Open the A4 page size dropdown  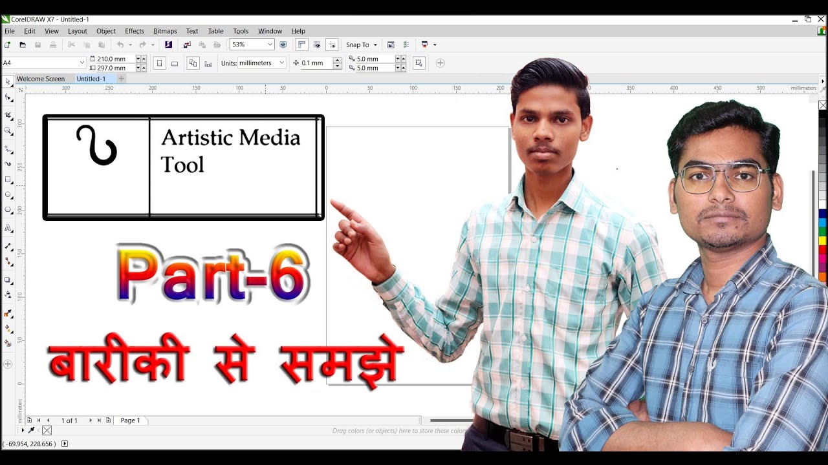coord(82,63)
